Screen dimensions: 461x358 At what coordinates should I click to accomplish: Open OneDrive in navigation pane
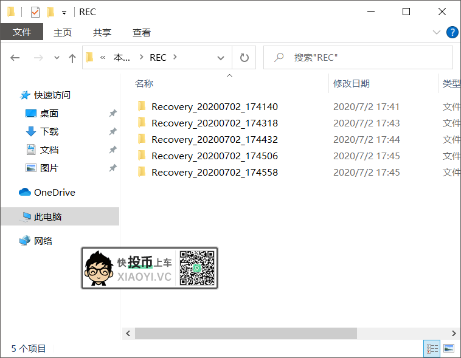tap(54, 193)
